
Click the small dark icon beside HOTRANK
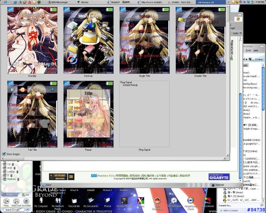[71, 177]
